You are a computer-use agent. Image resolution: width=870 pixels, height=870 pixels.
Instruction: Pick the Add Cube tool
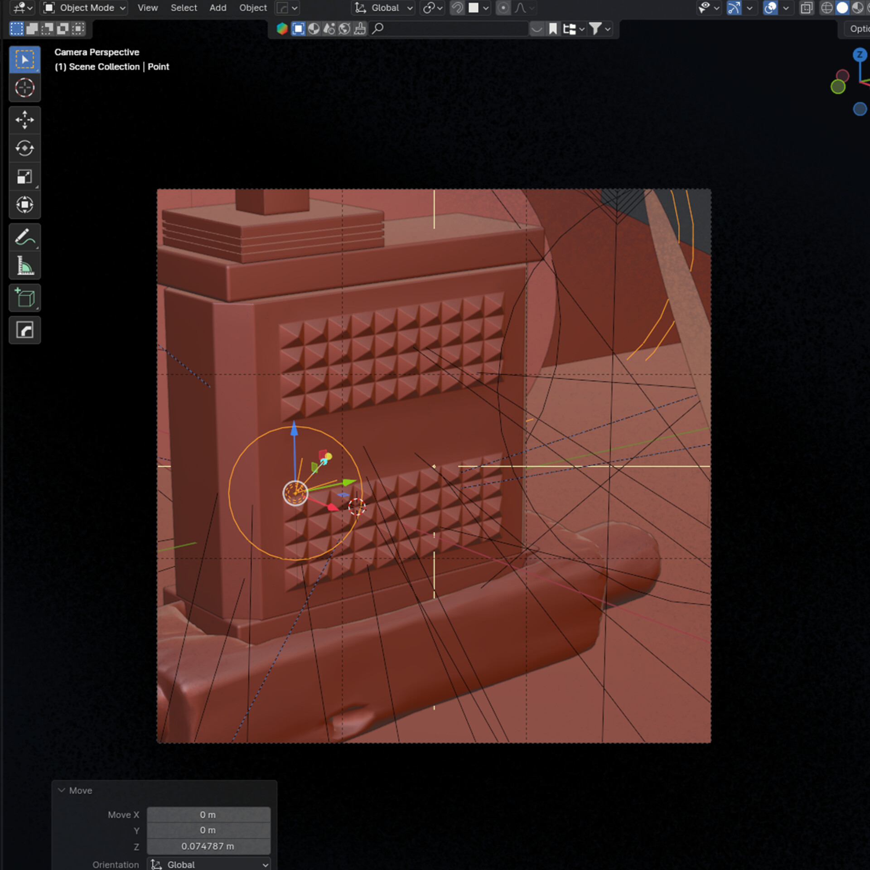pyautogui.click(x=24, y=298)
